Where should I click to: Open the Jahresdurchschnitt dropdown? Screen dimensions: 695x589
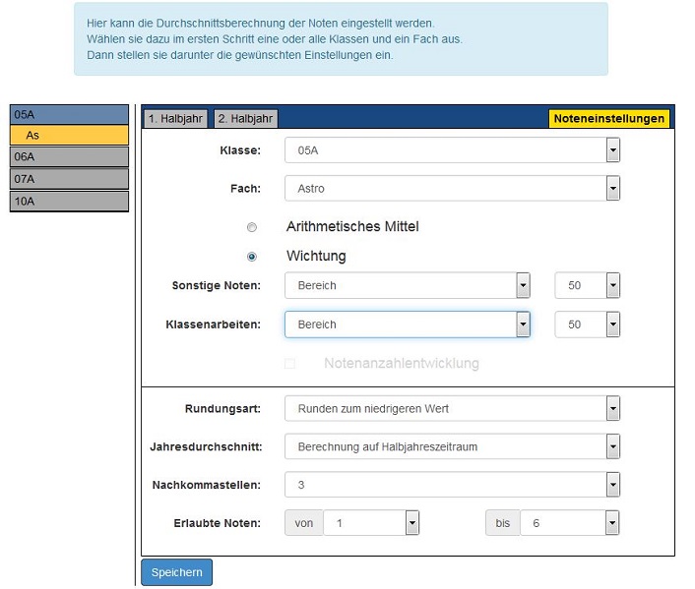[452, 446]
